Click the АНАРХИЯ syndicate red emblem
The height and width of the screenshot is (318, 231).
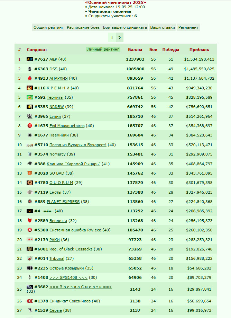30,78
